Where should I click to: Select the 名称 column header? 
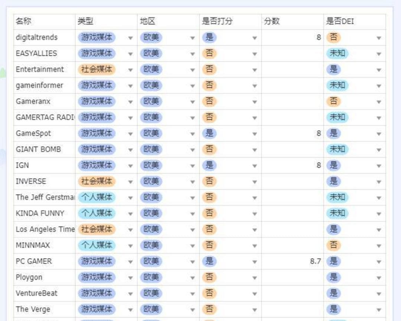(x=23, y=22)
